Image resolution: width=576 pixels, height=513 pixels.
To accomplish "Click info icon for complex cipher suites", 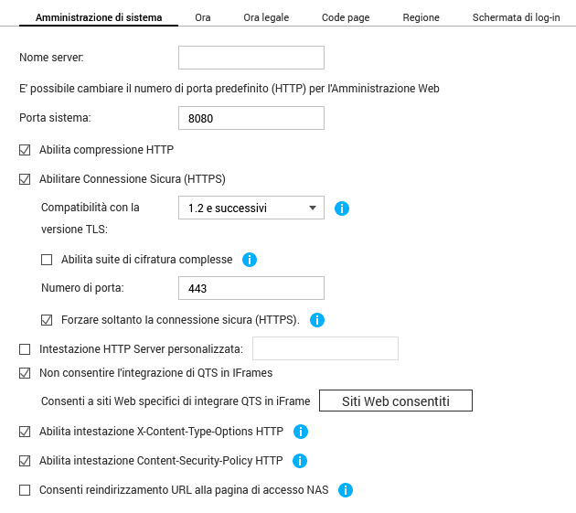I will pyautogui.click(x=250, y=260).
